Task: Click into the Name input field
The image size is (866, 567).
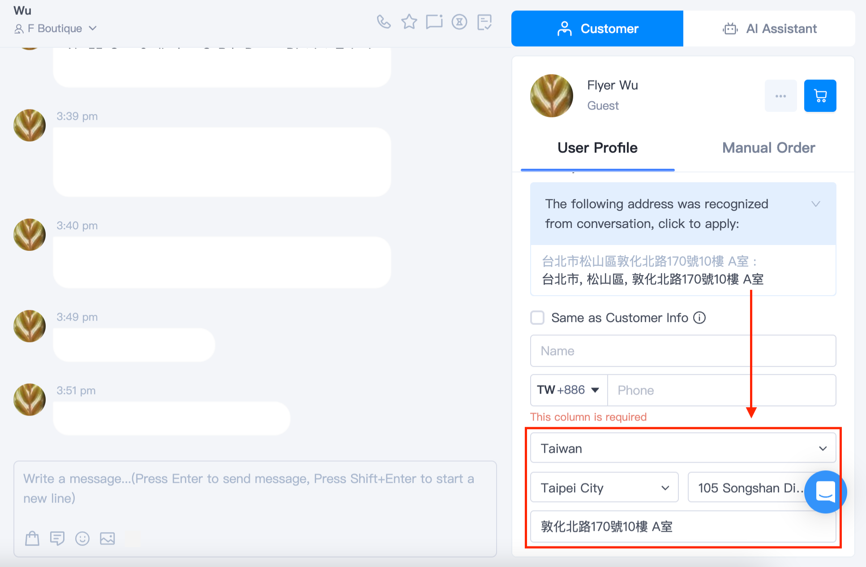Action: (x=683, y=351)
